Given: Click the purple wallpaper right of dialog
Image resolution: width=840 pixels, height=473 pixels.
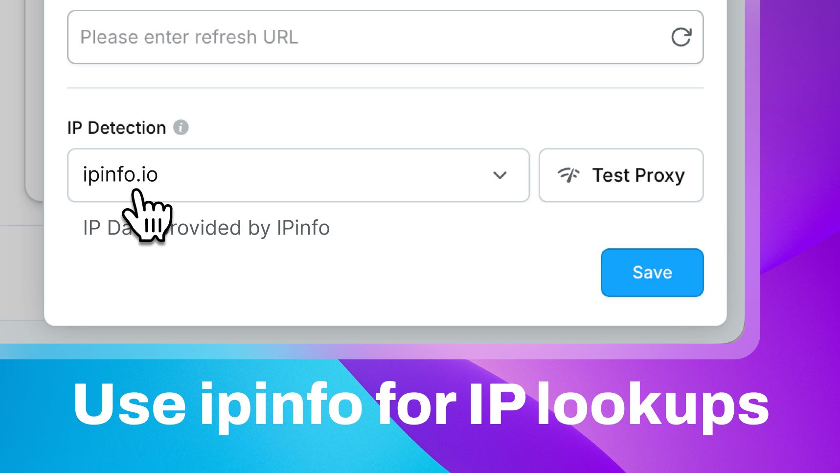Looking at the screenshot, I should pos(802,147).
